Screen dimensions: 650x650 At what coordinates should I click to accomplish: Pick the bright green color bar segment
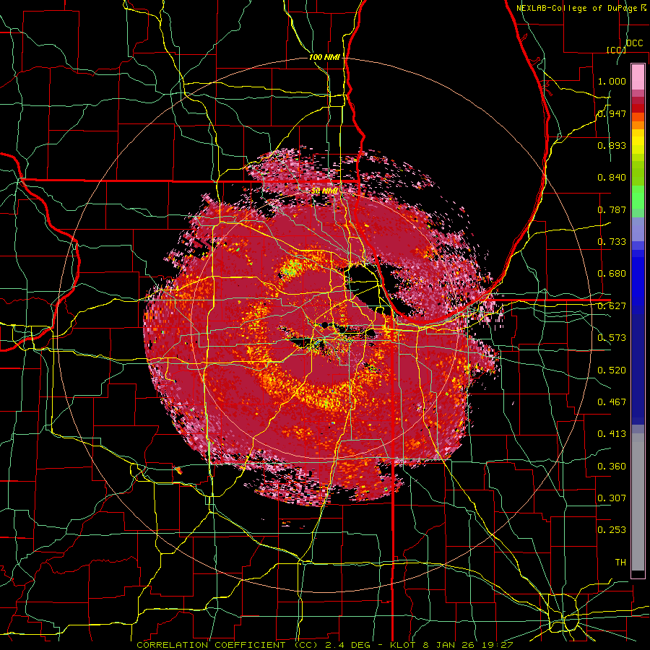coord(638,197)
